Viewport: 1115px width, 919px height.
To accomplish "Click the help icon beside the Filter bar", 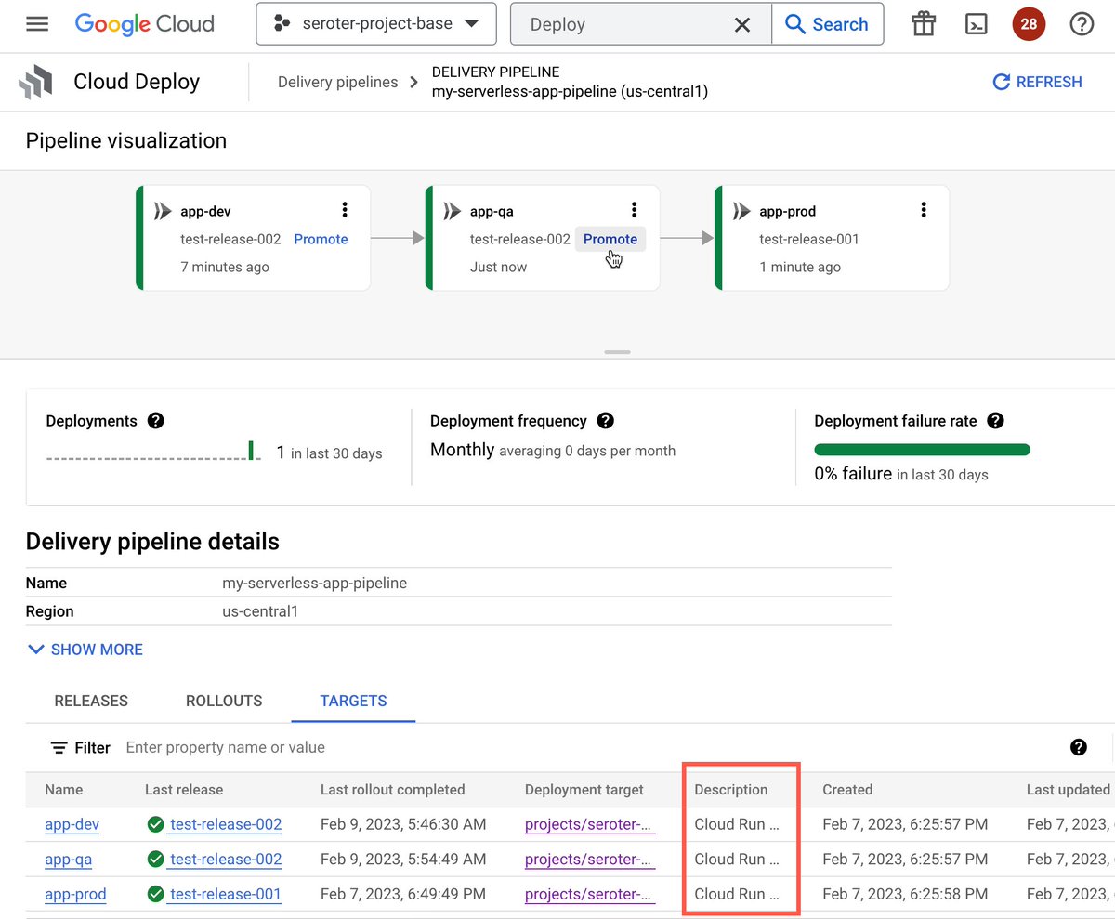I will tap(1079, 747).
